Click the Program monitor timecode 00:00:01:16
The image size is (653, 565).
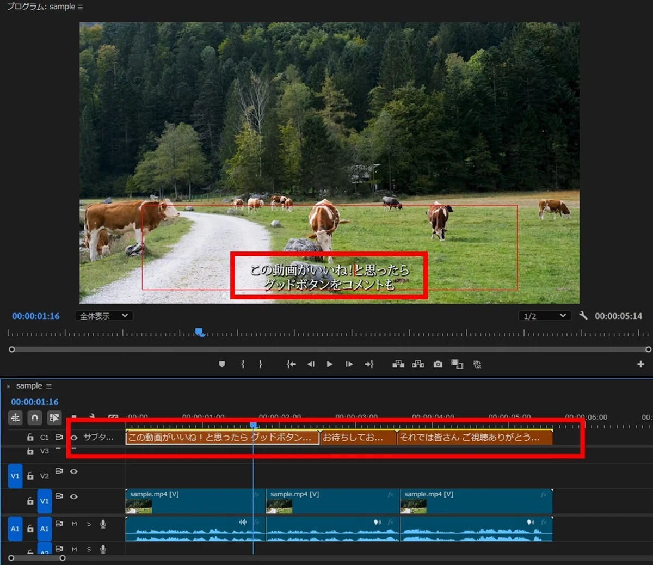pos(36,316)
